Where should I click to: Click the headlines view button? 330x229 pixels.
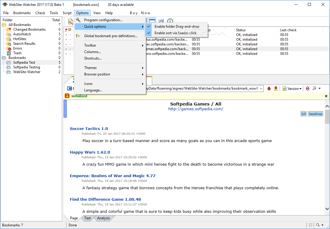[316, 114]
